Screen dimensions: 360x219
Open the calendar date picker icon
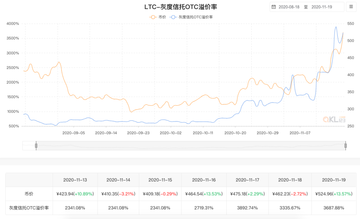click(275, 7)
